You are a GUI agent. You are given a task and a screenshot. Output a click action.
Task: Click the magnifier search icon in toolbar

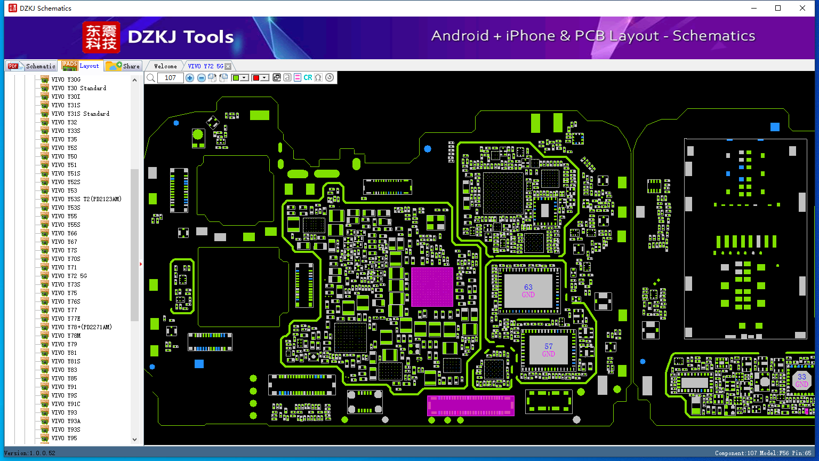151,78
